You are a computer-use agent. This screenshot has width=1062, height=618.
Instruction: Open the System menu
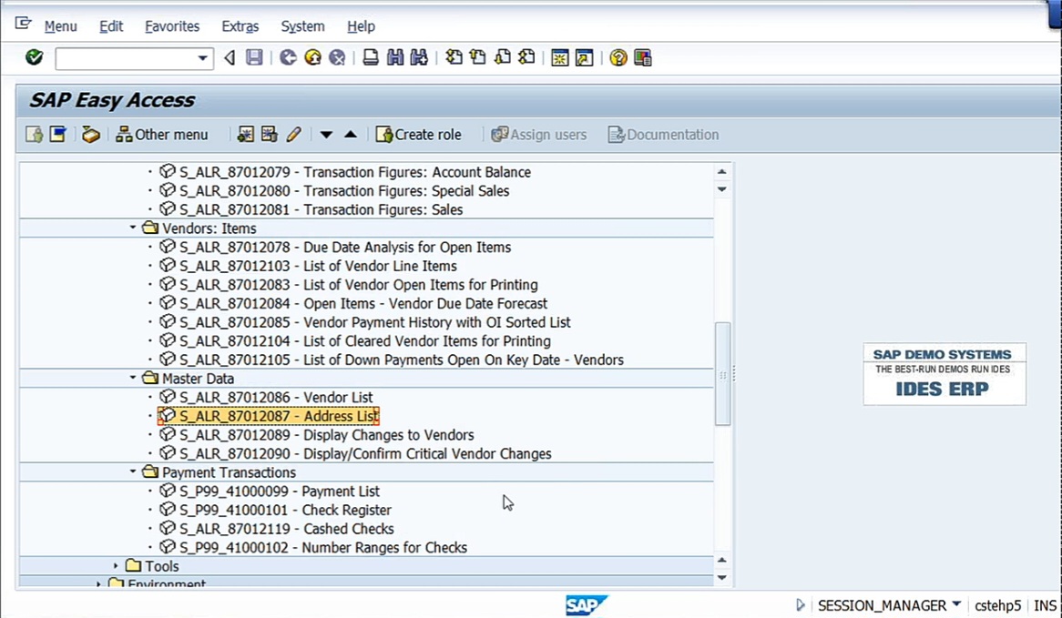302,26
